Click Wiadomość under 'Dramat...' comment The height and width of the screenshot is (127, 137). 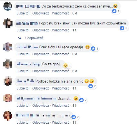click(x=61, y=105)
